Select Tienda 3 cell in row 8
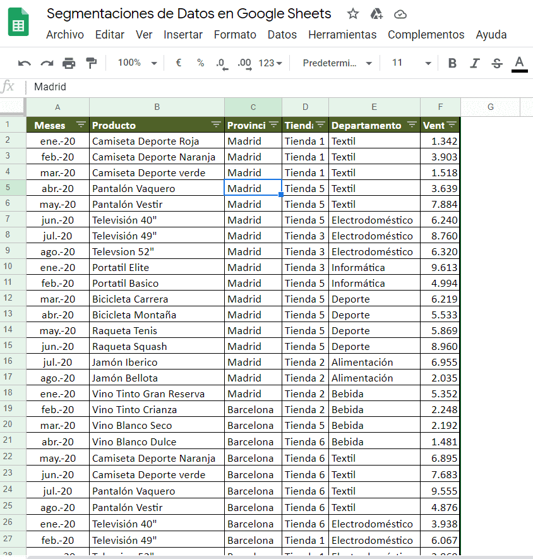 point(305,236)
